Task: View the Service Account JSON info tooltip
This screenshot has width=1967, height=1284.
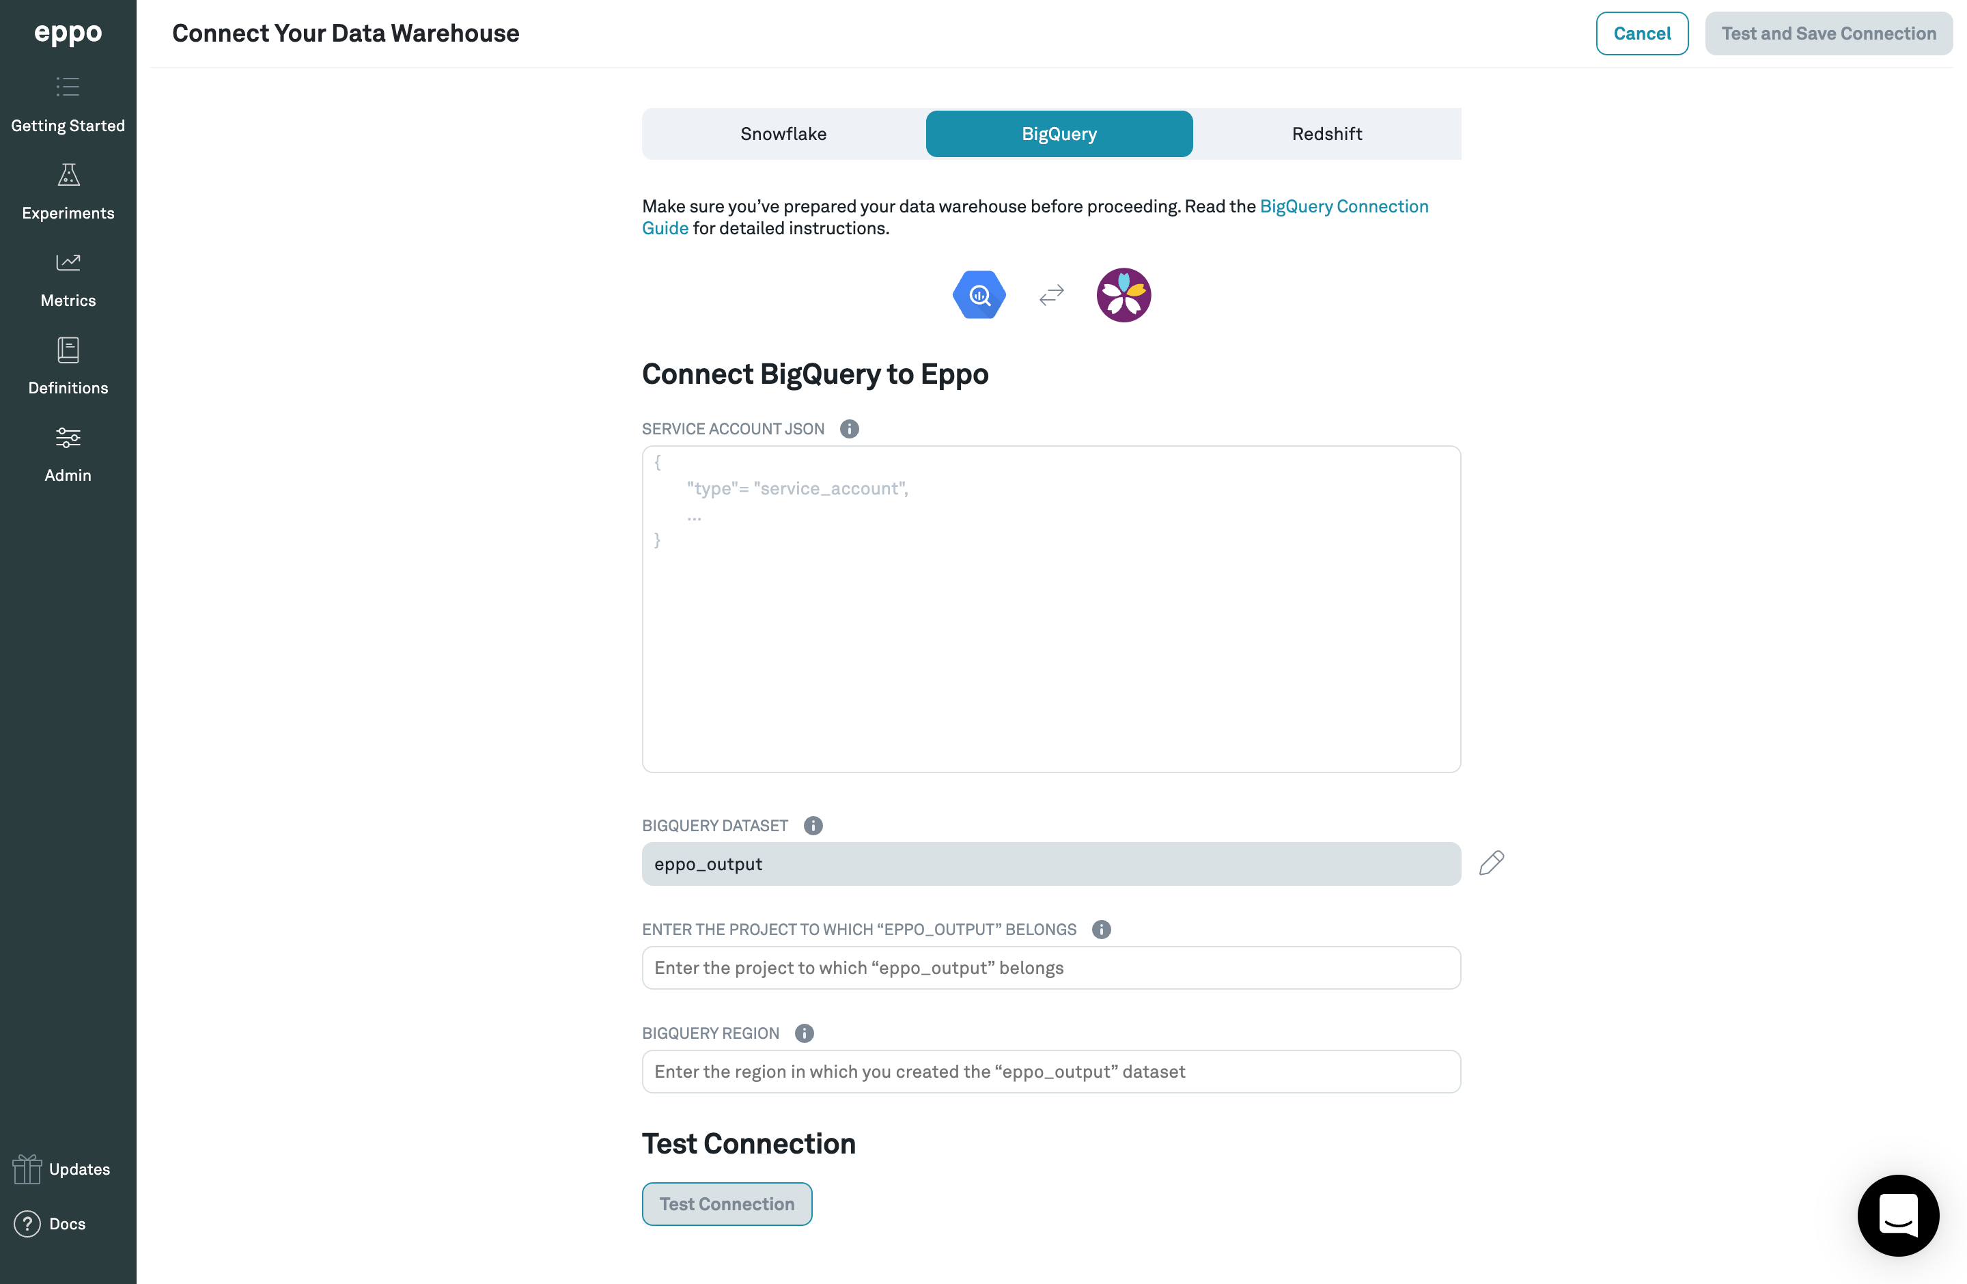Action: [849, 428]
